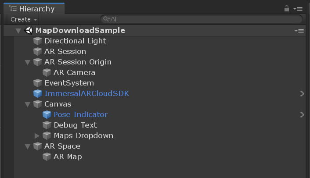Image resolution: width=310 pixels, height=178 pixels.
Task: Open the Hierarchy panel options menu
Action: click(298, 9)
